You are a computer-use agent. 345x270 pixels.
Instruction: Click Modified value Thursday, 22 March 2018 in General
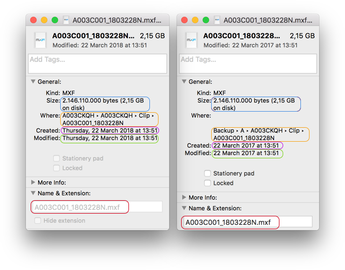click(110, 138)
